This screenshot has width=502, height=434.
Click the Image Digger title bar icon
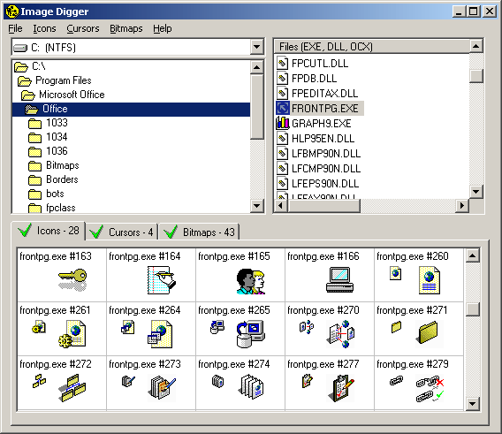coord(12,11)
